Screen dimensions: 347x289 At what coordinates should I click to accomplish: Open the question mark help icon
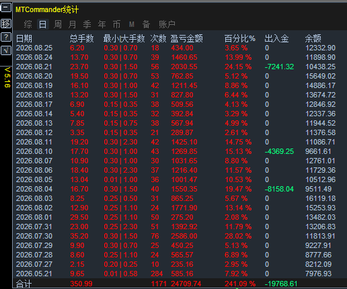6,37
